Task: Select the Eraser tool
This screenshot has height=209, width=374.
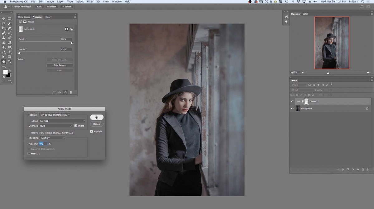Action: point(4,42)
